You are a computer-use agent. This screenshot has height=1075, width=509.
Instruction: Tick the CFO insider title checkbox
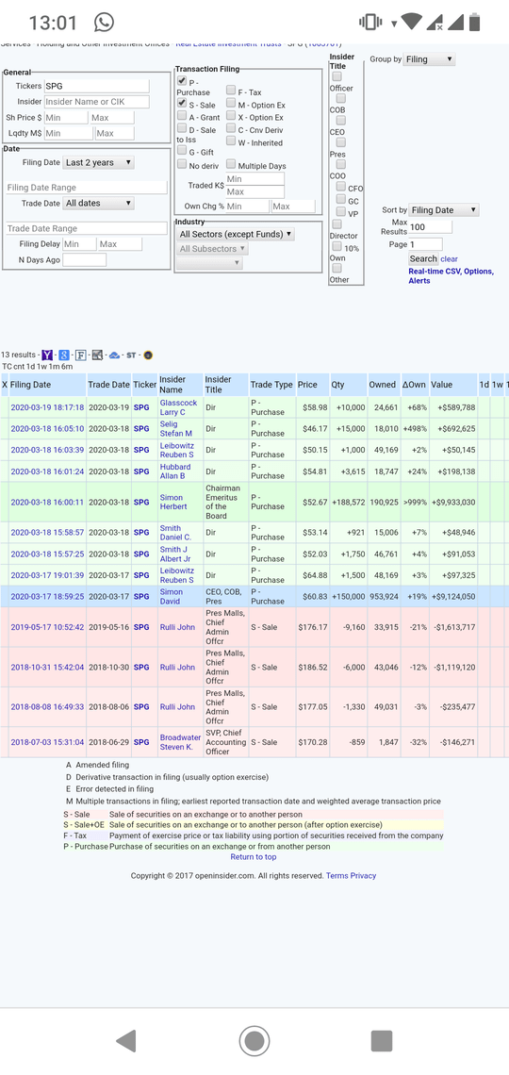click(x=340, y=187)
